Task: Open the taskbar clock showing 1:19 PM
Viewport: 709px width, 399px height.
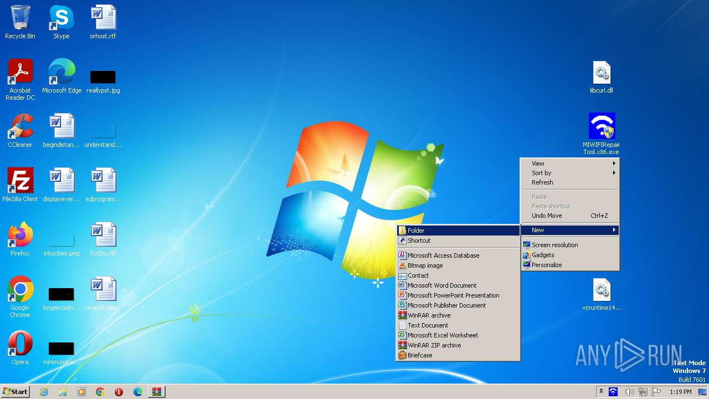Action: [680, 392]
